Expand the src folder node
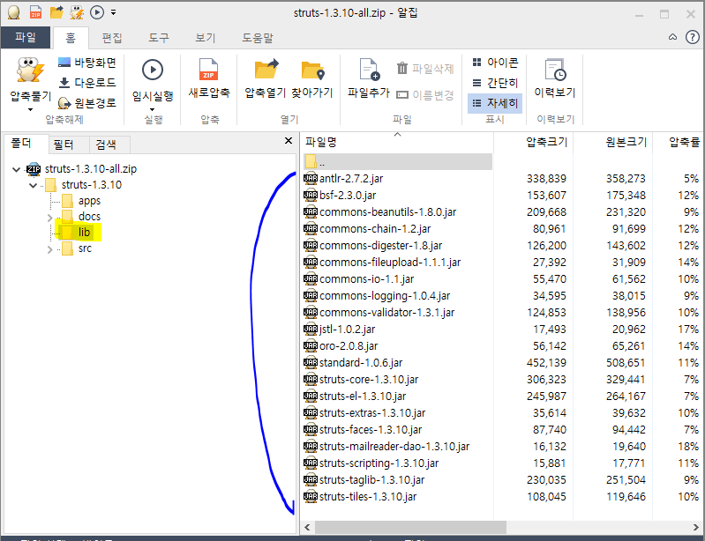 (x=50, y=249)
